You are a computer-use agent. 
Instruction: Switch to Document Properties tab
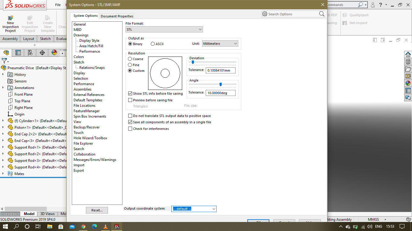117,16
